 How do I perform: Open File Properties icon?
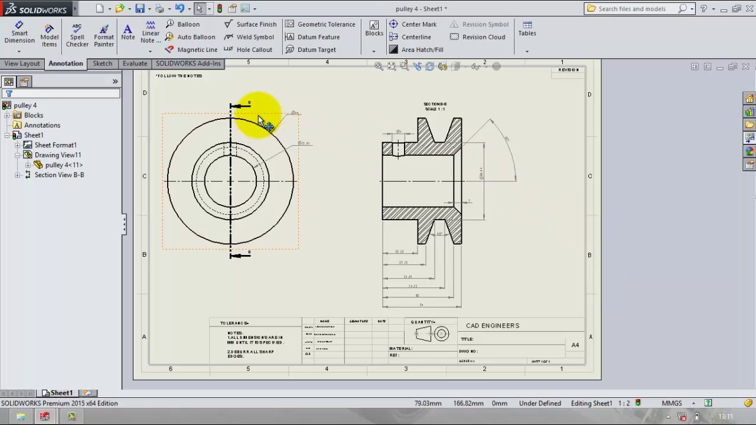(x=232, y=8)
